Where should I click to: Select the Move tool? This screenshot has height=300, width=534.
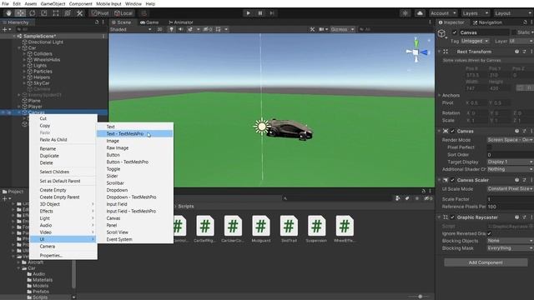pyautogui.click(x=20, y=13)
